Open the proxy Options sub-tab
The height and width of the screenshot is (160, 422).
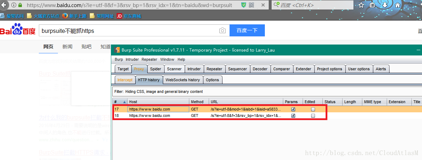click(212, 80)
